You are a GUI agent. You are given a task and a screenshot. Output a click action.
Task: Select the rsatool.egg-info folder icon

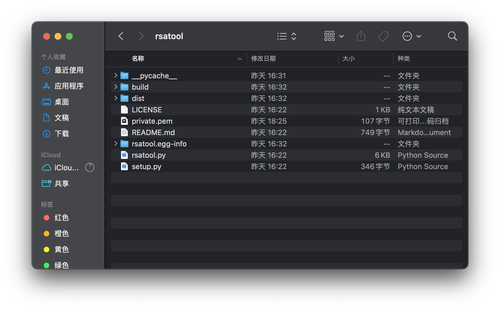point(124,144)
